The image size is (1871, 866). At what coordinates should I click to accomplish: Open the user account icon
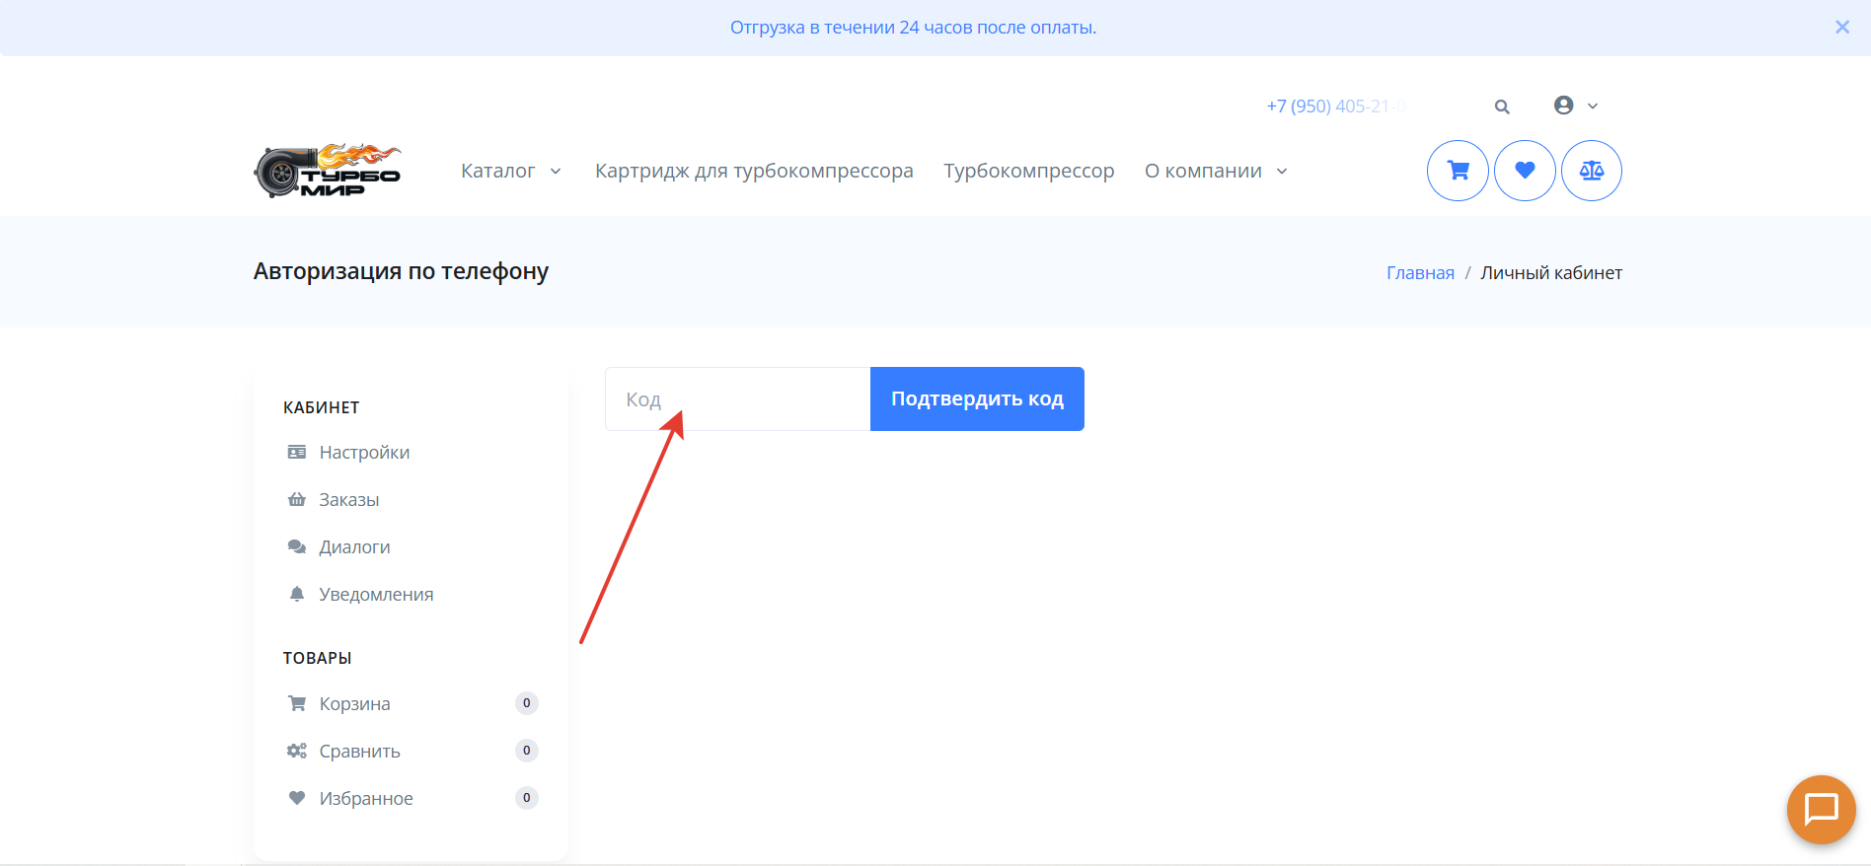1563,106
